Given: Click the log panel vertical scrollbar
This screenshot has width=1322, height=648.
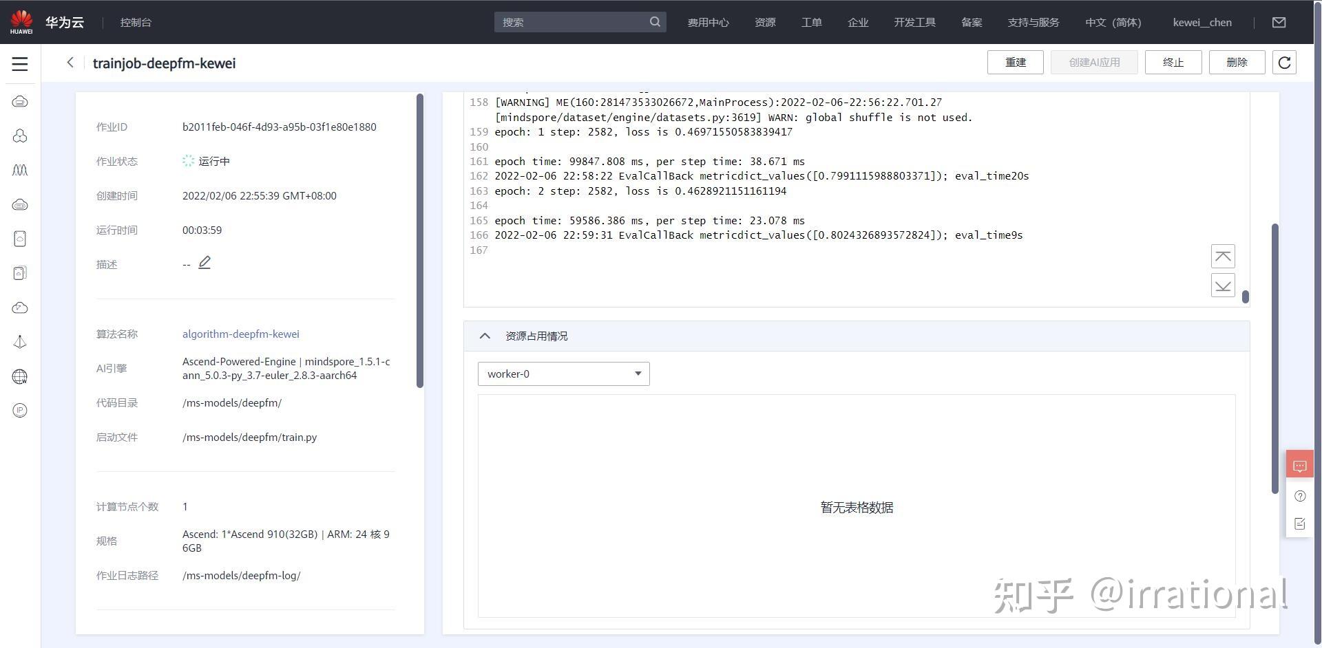Looking at the screenshot, I should 1245,298.
